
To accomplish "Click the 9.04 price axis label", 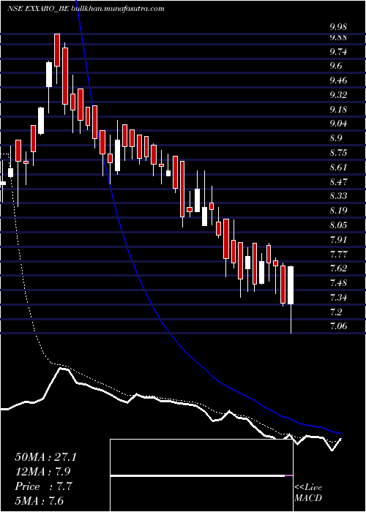I will pos(338,124).
